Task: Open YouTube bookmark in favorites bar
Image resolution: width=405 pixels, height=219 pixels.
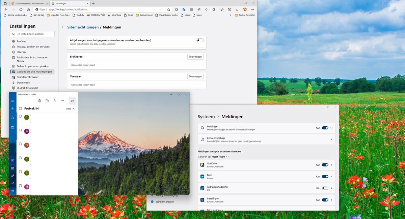Action: pos(79,15)
